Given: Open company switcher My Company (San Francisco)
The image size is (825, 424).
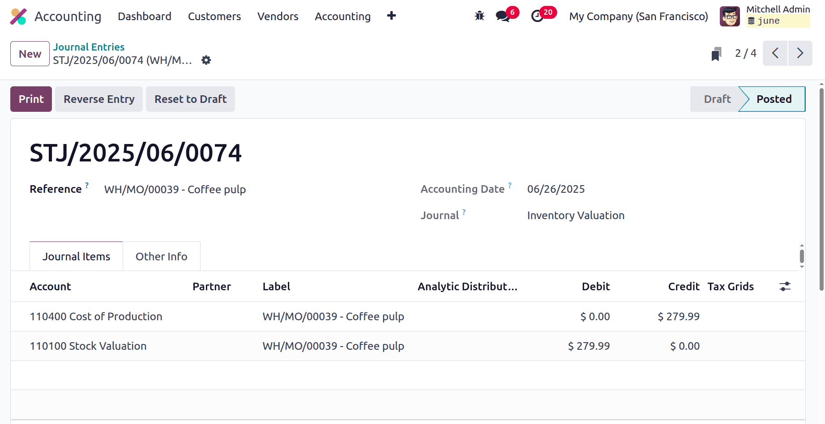Looking at the screenshot, I should click(639, 17).
